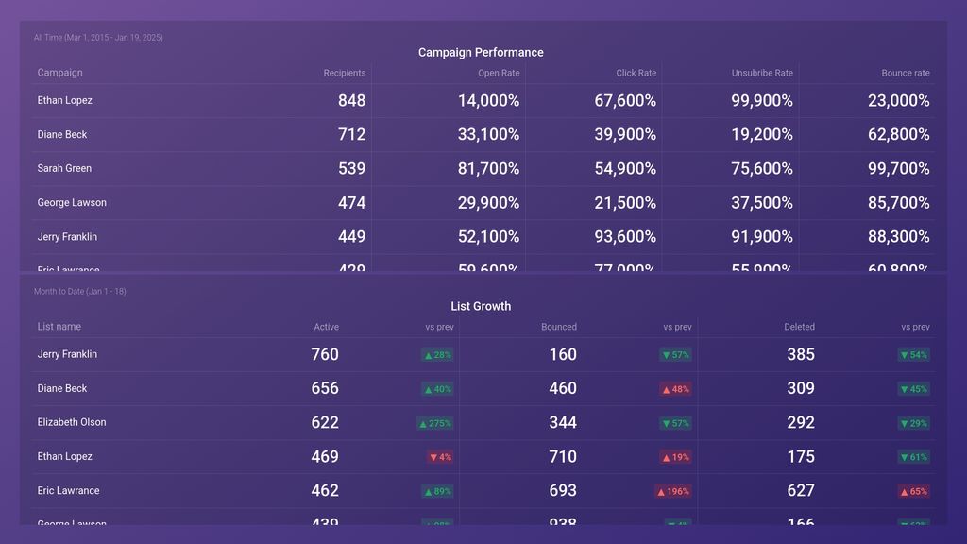Click unsubscribe rate 37,500%

point(762,202)
